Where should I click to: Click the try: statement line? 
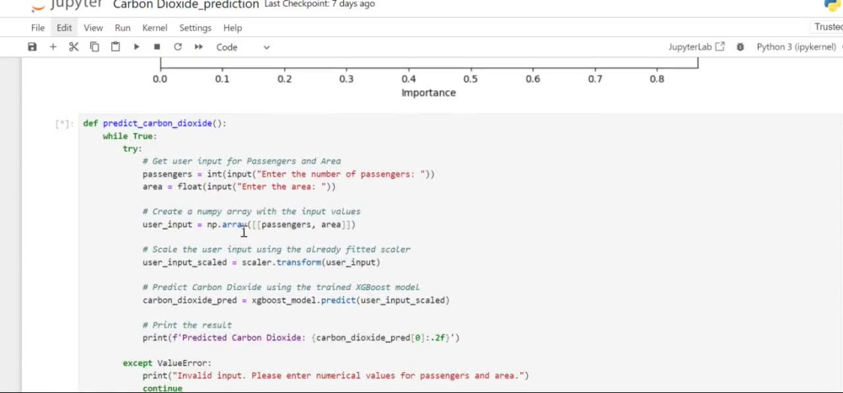click(132, 149)
